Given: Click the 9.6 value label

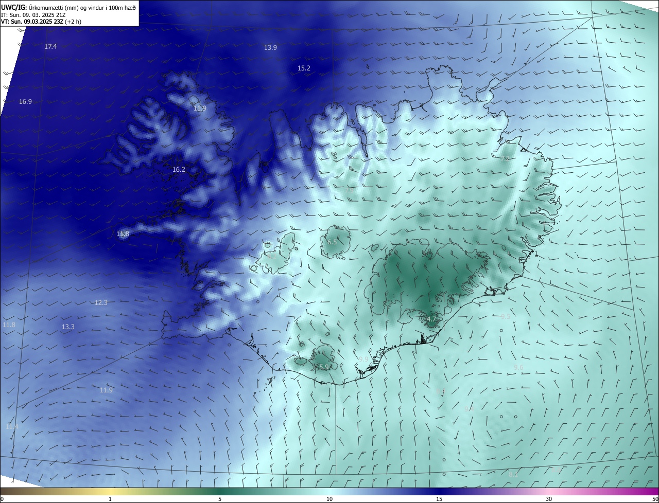Looking at the screenshot, I should [x=518, y=368].
